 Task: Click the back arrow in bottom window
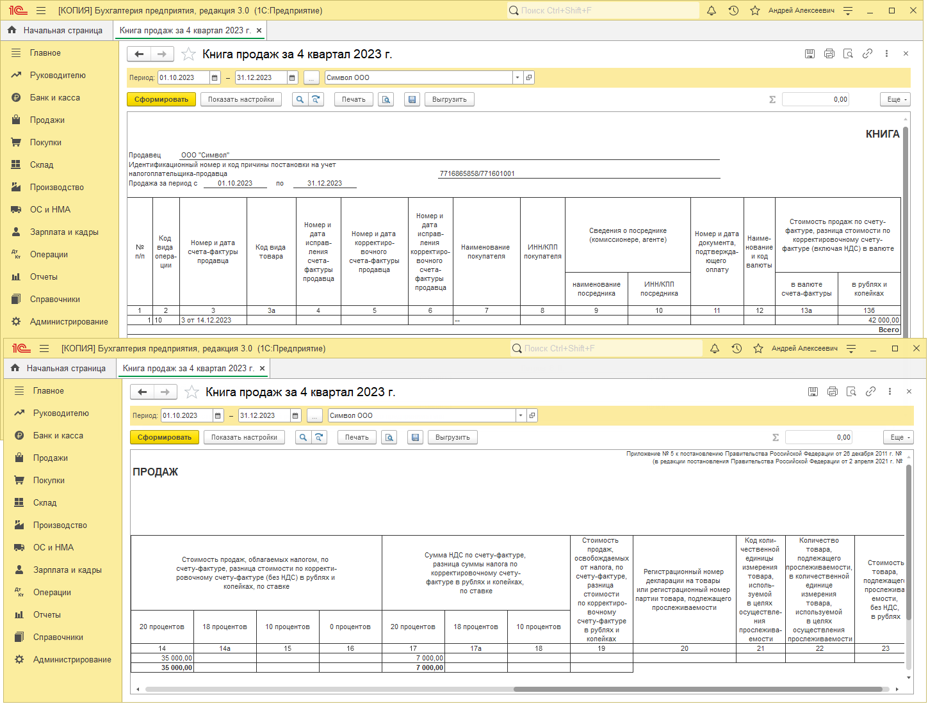[142, 392]
